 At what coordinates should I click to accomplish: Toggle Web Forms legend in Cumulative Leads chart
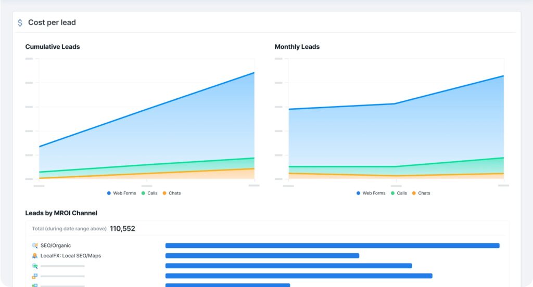[x=121, y=193]
